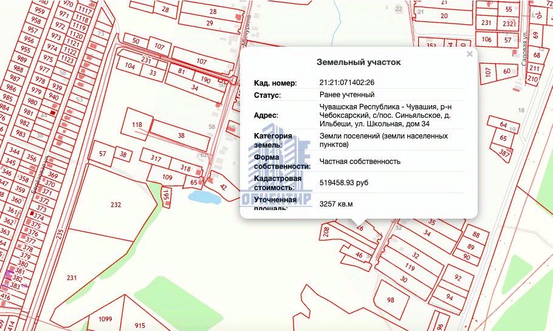Screen dimensions: 553x331
Task: Select map parcel labeled 1117
Action: pyautogui.click(x=84, y=10)
